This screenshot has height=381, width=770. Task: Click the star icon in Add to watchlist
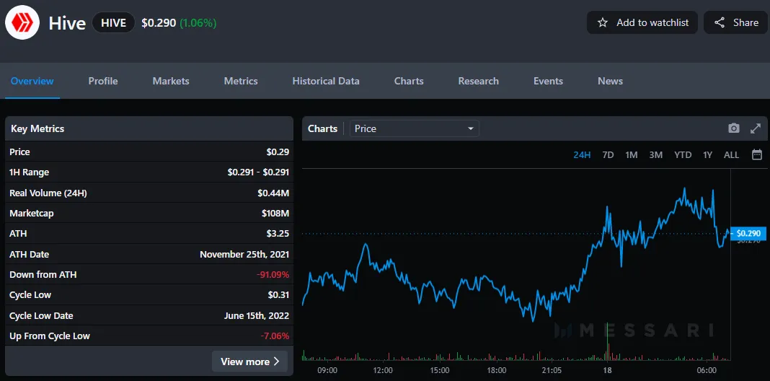[603, 22]
